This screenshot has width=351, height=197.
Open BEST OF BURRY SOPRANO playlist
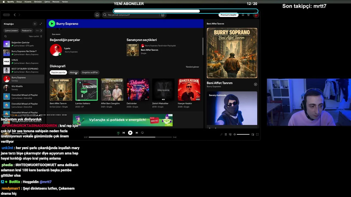23,70
